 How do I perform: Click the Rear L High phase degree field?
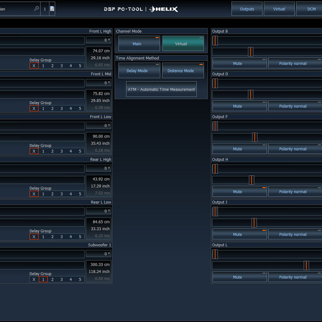(x=99, y=168)
